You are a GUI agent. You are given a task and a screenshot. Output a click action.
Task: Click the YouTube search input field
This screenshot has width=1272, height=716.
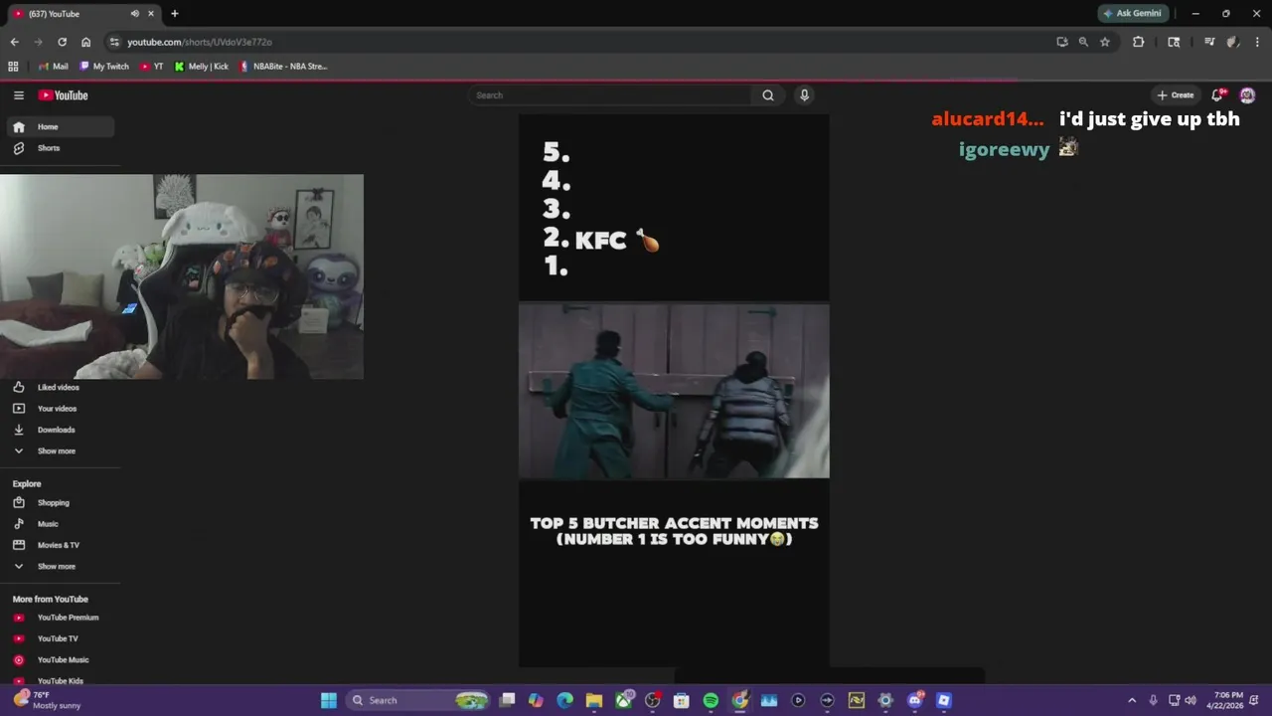611,95
